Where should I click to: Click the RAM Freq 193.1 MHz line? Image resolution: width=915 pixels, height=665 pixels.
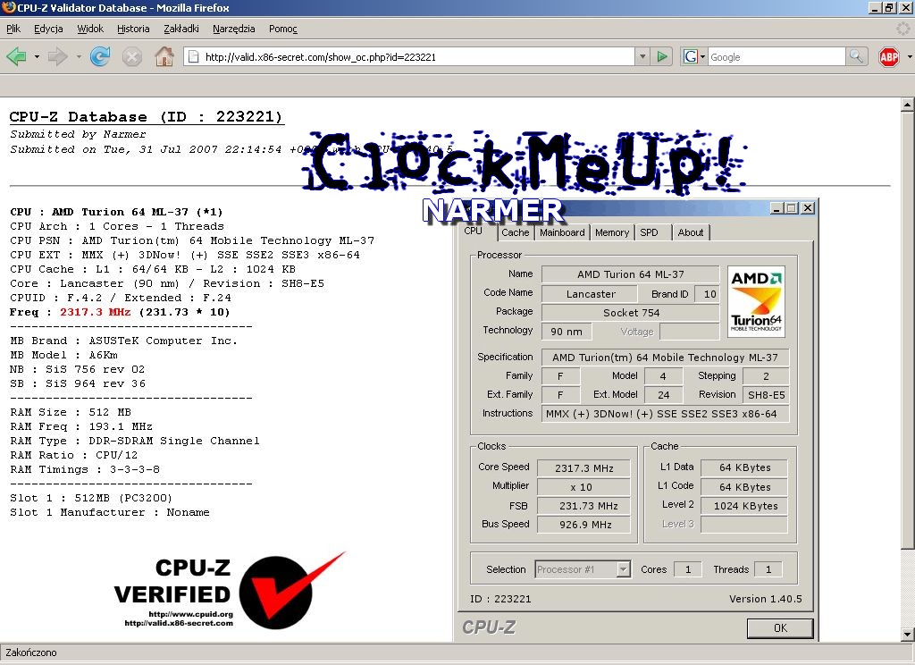point(81,426)
